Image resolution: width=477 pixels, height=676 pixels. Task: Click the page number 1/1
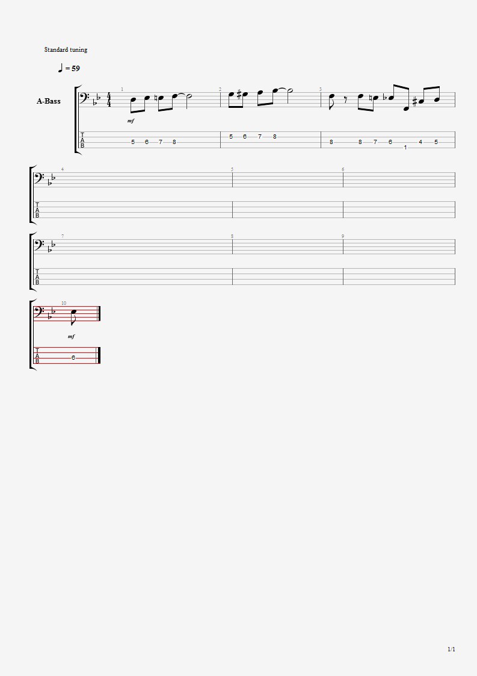click(451, 649)
